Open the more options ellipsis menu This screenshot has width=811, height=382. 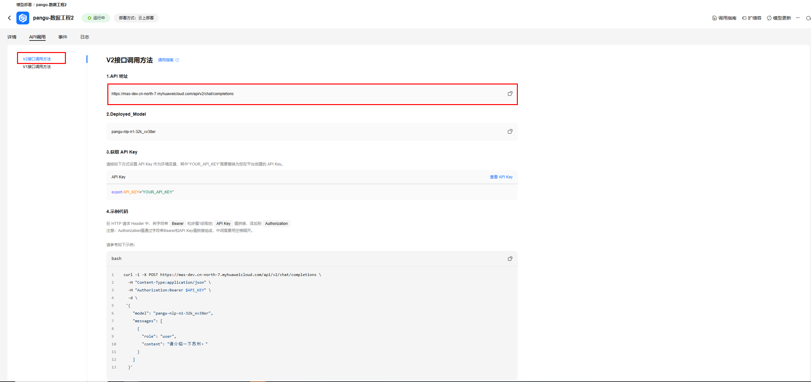tap(798, 18)
